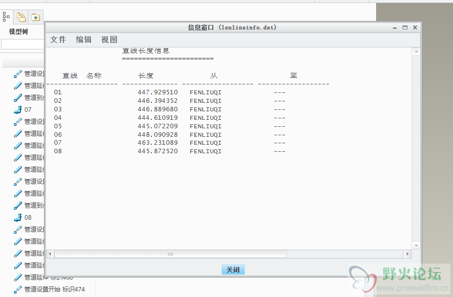Click length value 463.231089
453x297 pixels.
click(157, 143)
